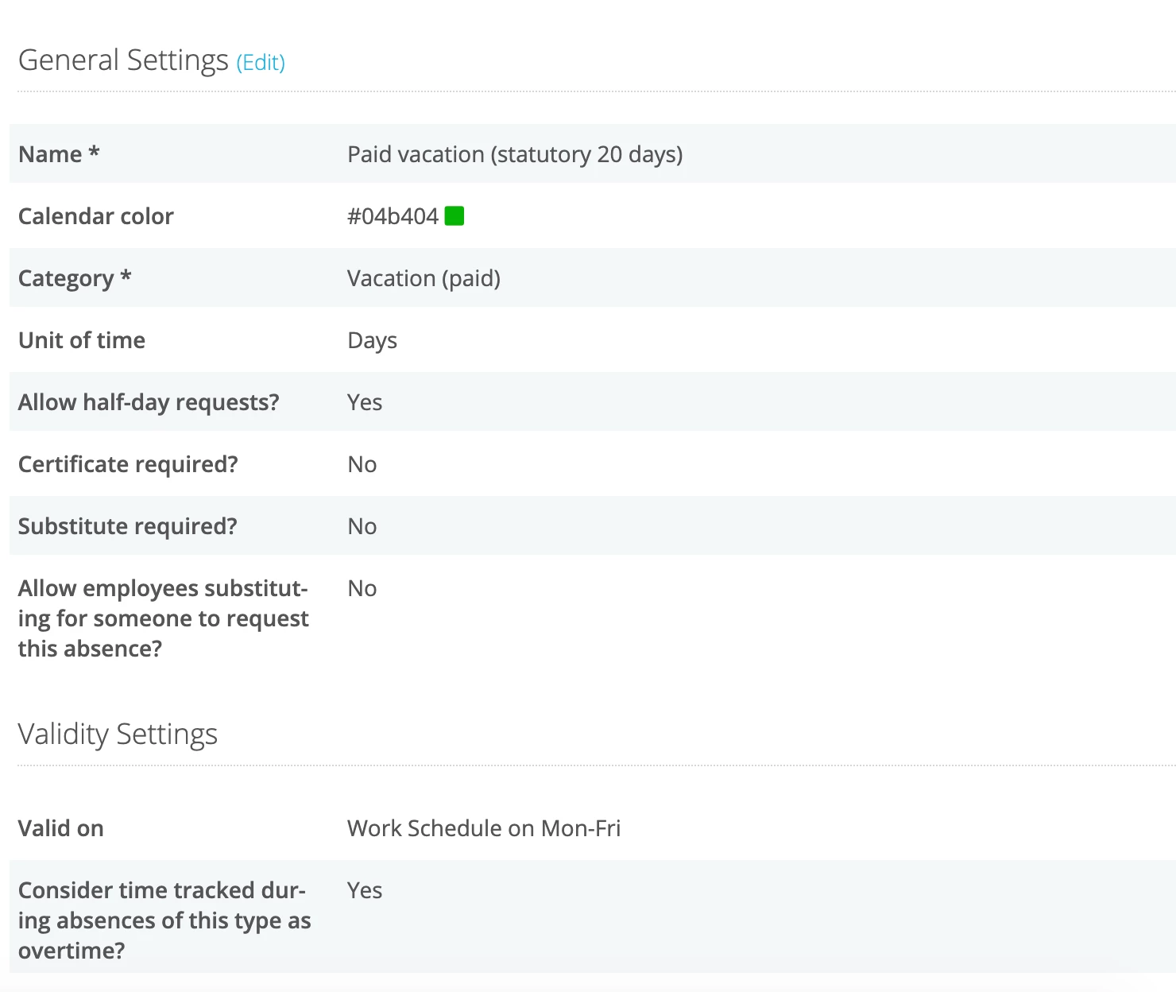Select the Allow half-day requests label
Screen dimensions: 1176x992
coord(149,402)
